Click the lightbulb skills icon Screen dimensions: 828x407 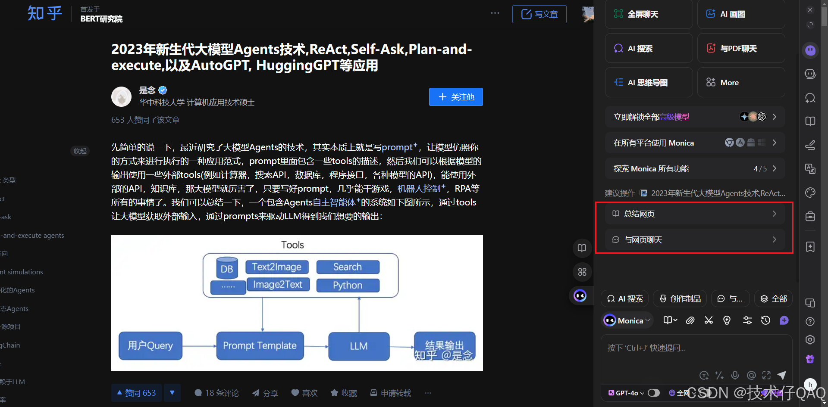click(727, 320)
